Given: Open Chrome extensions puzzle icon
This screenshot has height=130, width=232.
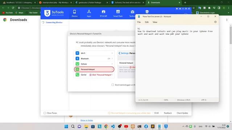Looking at the screenshot, I should coord(209,8).
